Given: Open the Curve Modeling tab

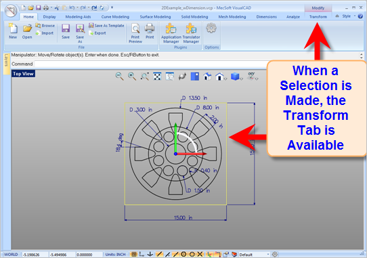Looking at the screenshot, I should (x=115, y=17).
